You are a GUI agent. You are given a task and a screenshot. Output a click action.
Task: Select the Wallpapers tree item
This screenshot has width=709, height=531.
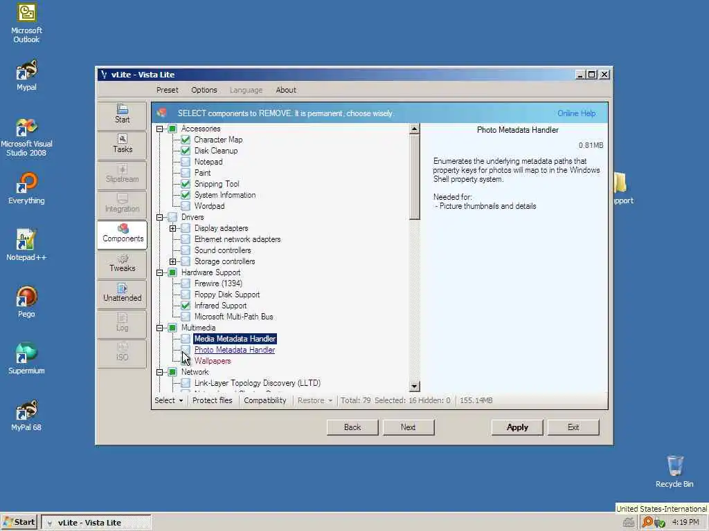213,361
